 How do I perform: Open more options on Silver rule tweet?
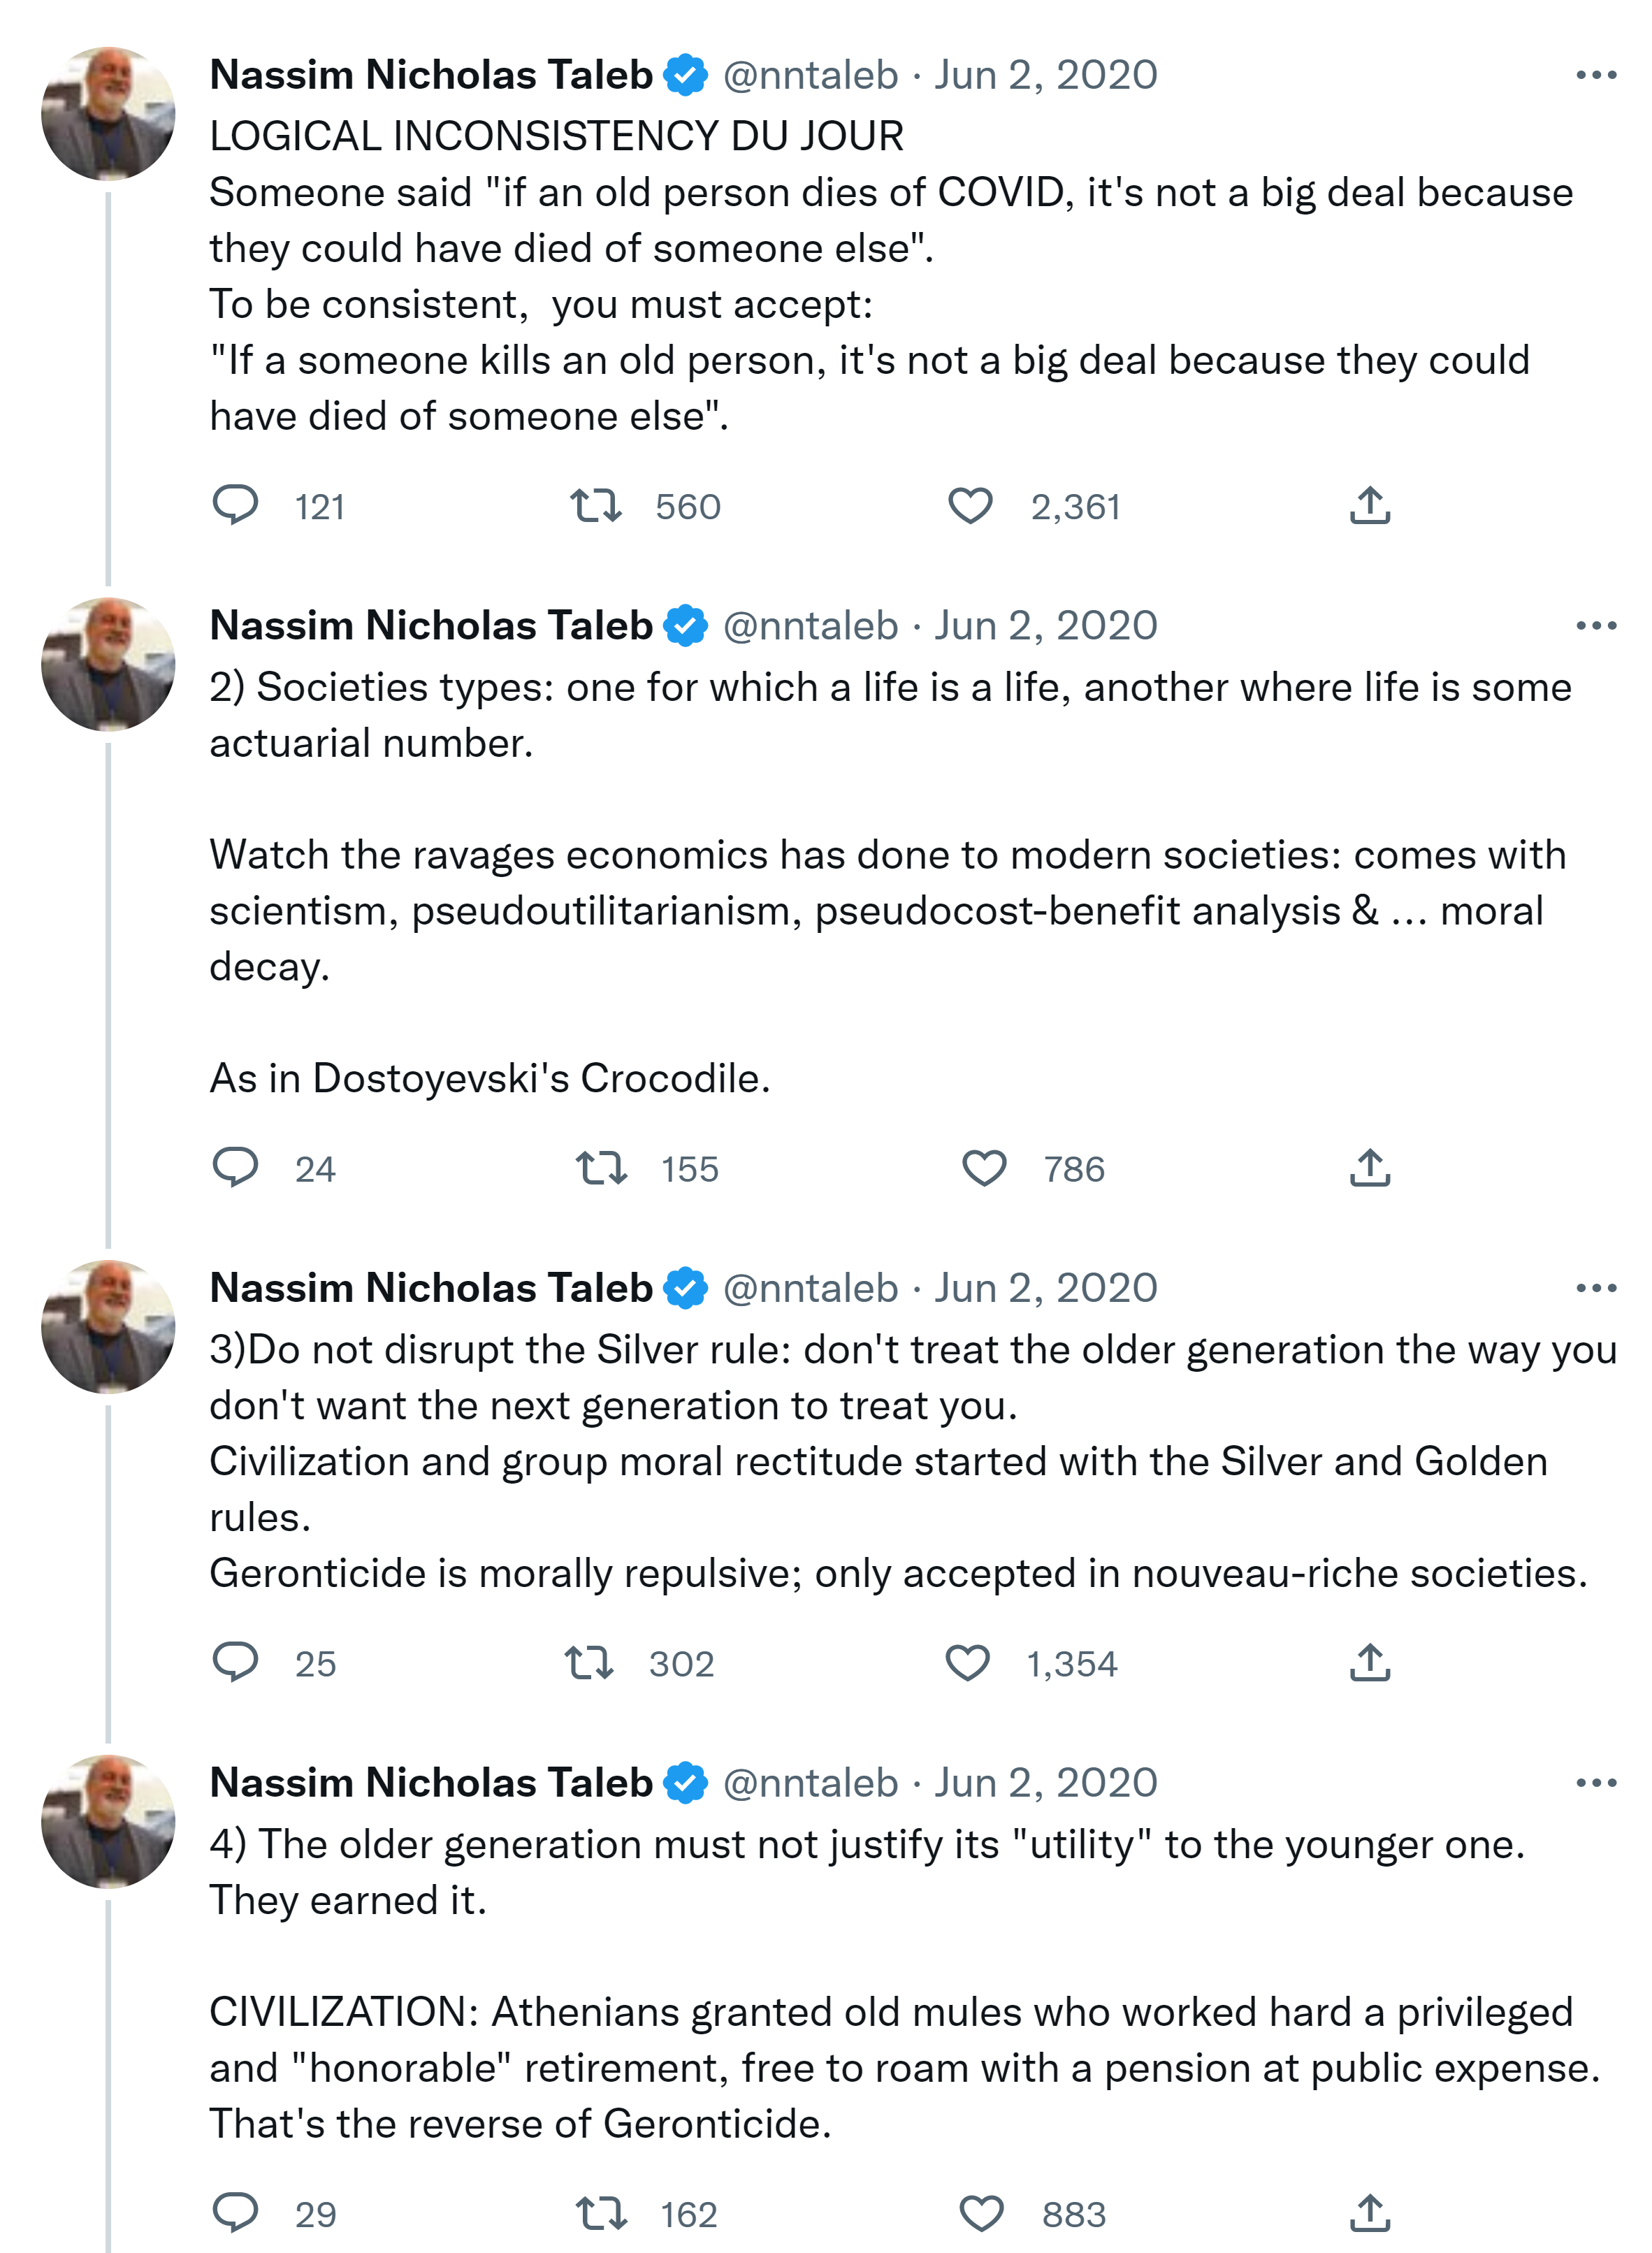click(x=1595, y=1288)
